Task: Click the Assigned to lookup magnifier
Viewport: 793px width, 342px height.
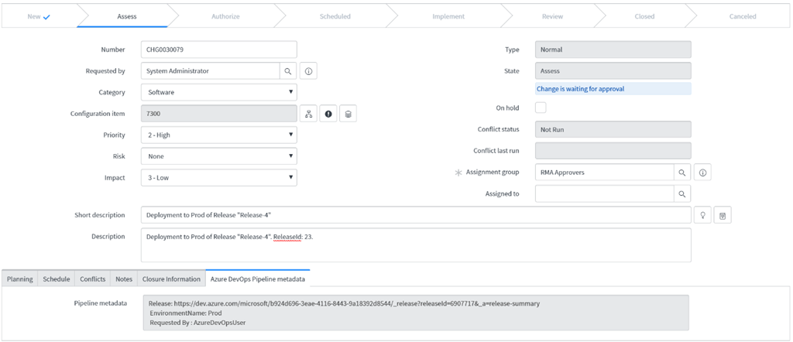Action: [681, 193]
